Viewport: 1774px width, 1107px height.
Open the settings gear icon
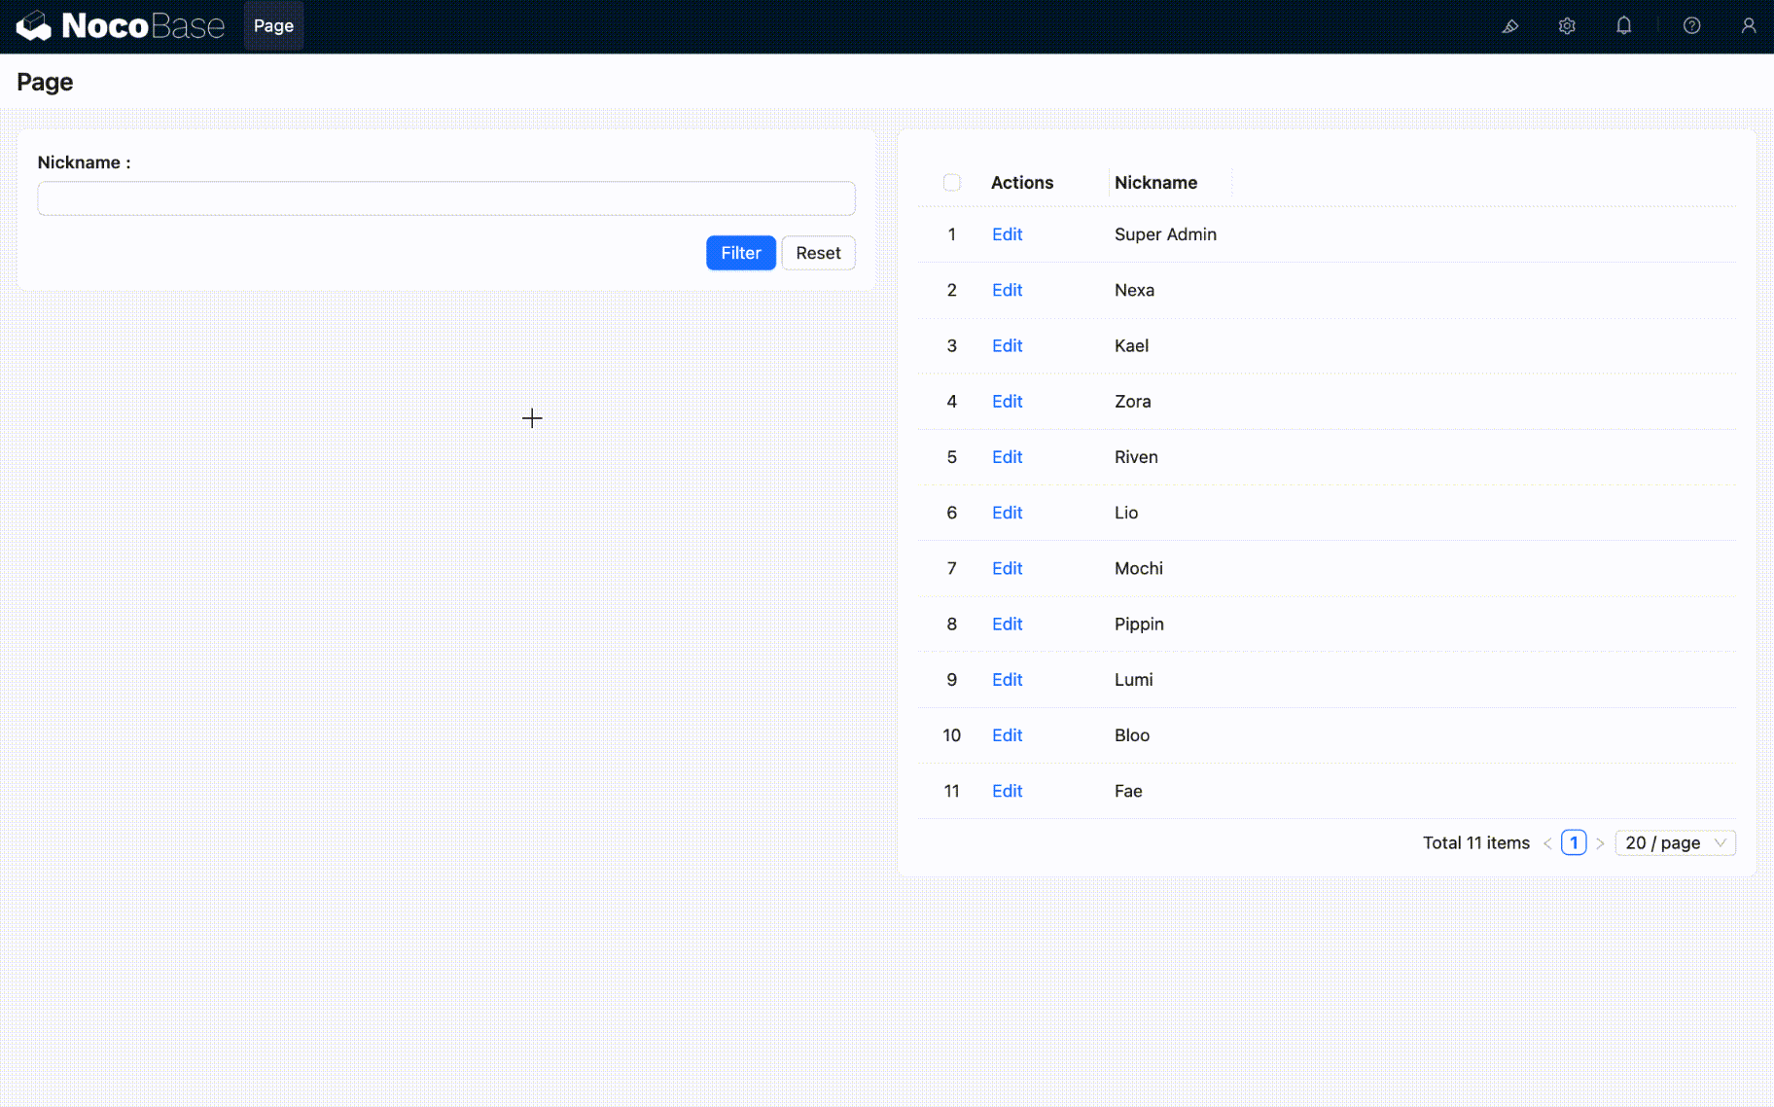point(1566,26)
